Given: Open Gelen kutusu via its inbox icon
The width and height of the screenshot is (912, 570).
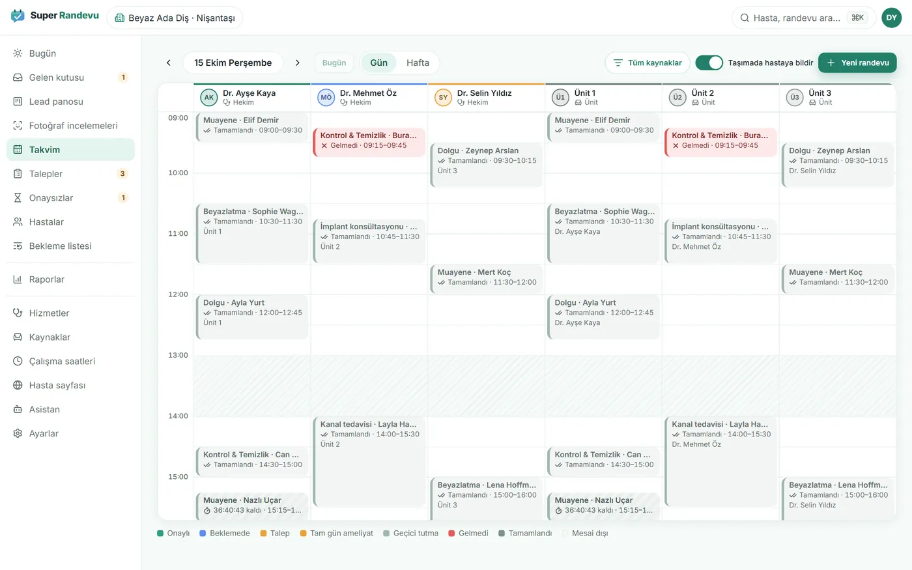Looking at the screenshot, I should pos(18,78).
